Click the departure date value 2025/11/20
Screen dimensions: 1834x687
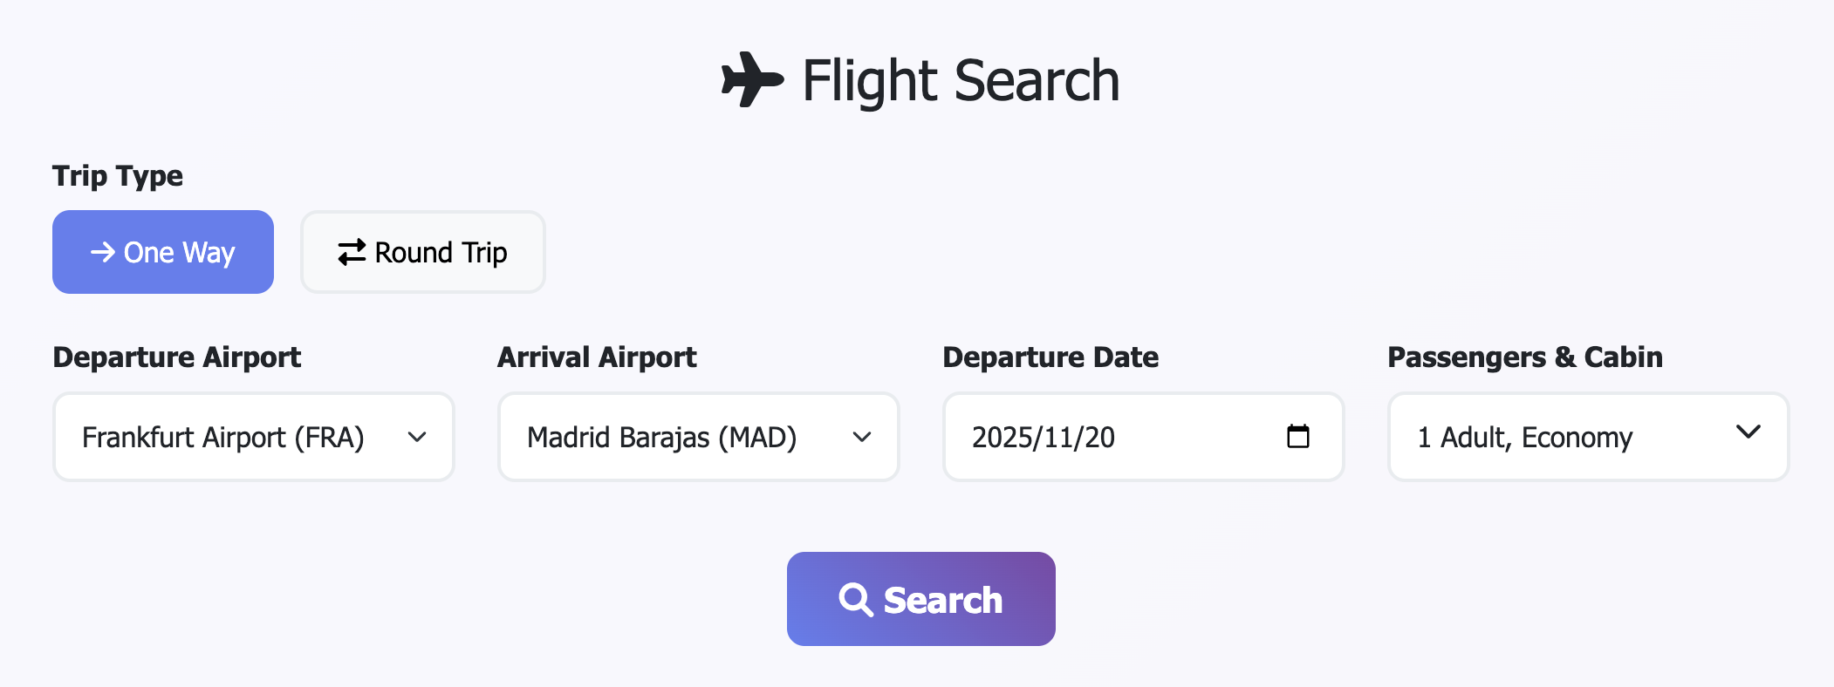pos(1044,437)
